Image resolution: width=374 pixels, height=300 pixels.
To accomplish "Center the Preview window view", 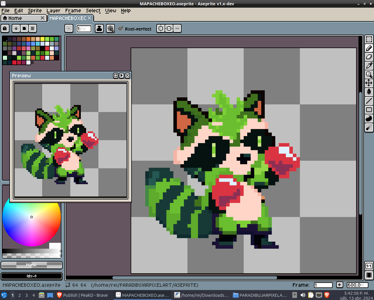I will coord(116,76).
